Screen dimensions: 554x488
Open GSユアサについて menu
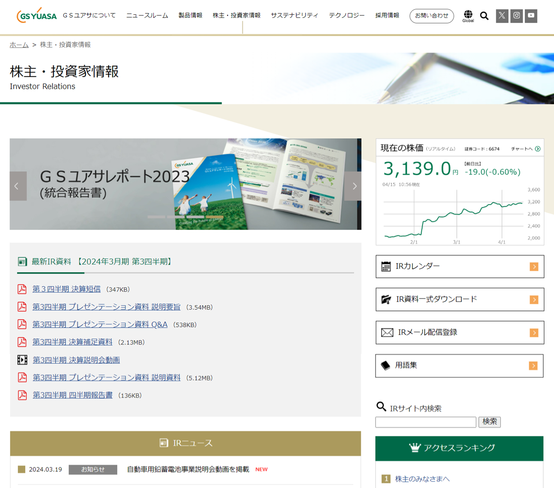(89, 15)
